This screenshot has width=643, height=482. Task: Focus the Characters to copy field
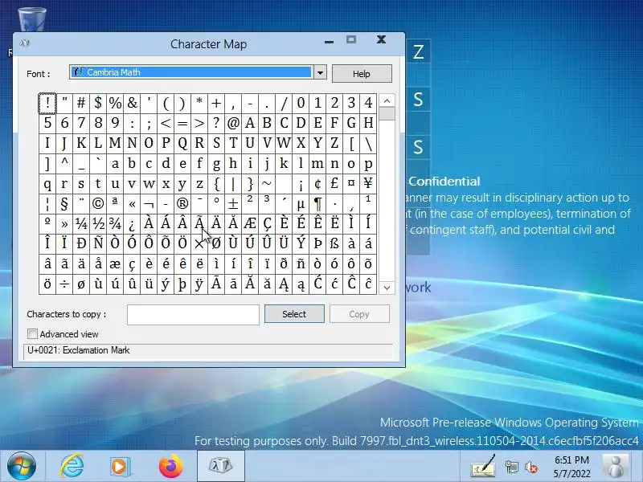coord(193,314)
